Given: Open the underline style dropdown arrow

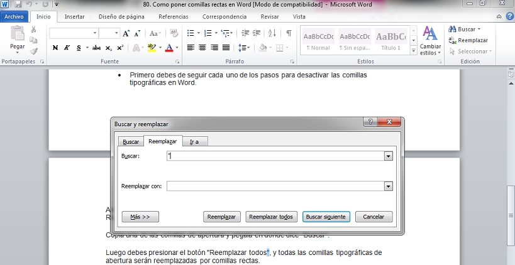Looking at the screenshot, I should pos(87,48).
